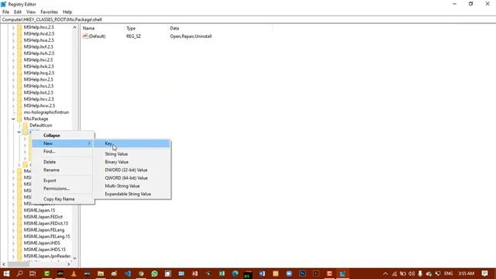Show hidden system tray icons
This screenshot has height=279, width=496.
(385, 274)
